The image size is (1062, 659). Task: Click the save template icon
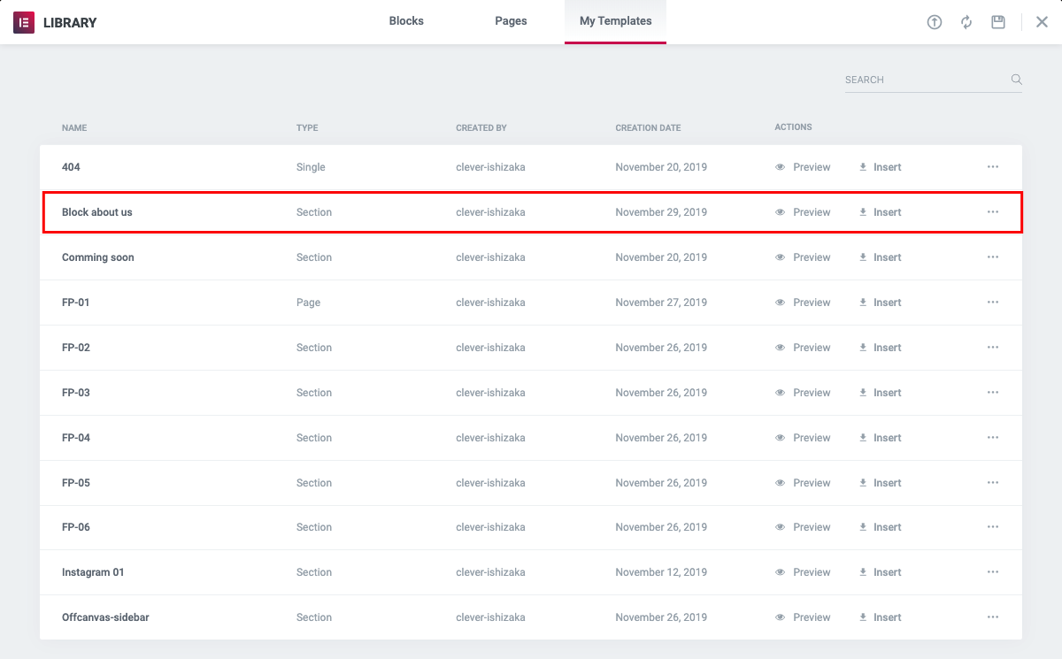[998, 22]
